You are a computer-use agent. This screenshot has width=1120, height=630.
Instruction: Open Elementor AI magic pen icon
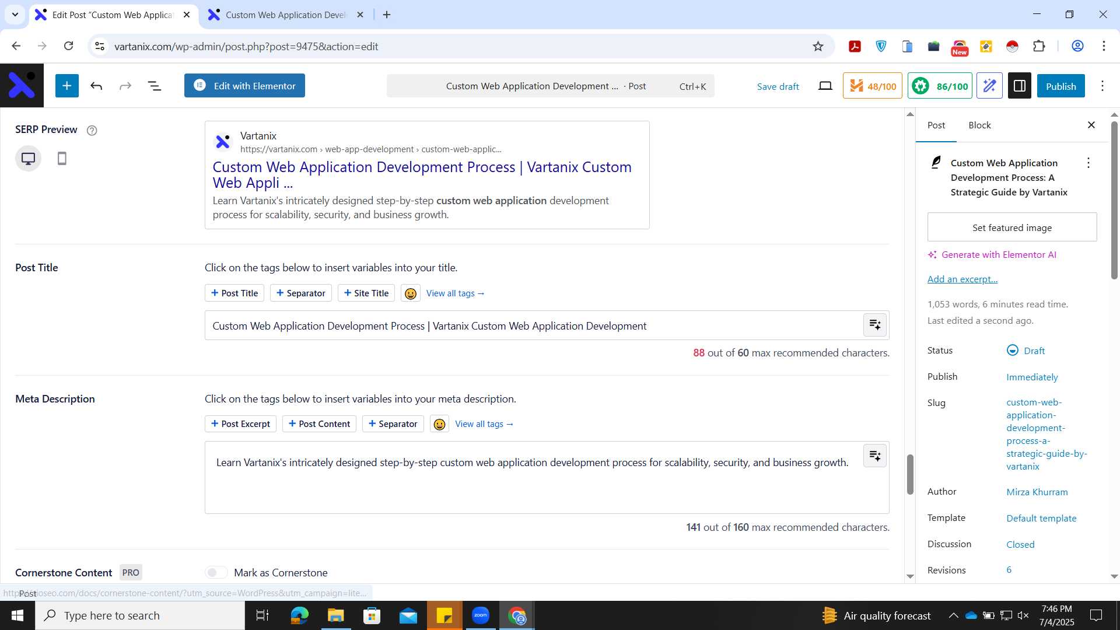point(989,86)
